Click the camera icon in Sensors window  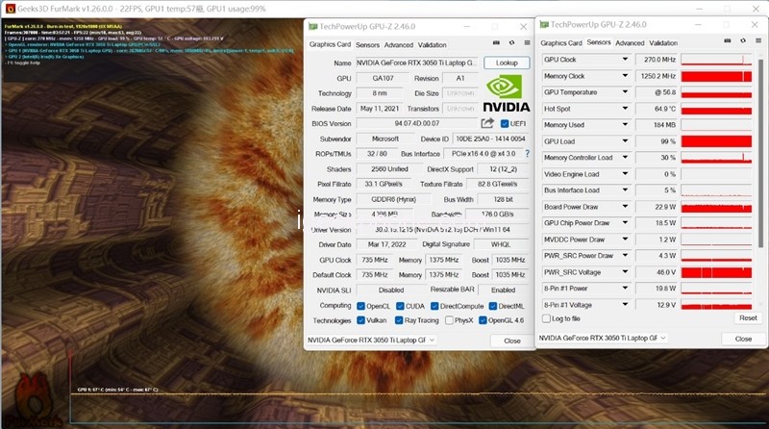pos(726,43)
